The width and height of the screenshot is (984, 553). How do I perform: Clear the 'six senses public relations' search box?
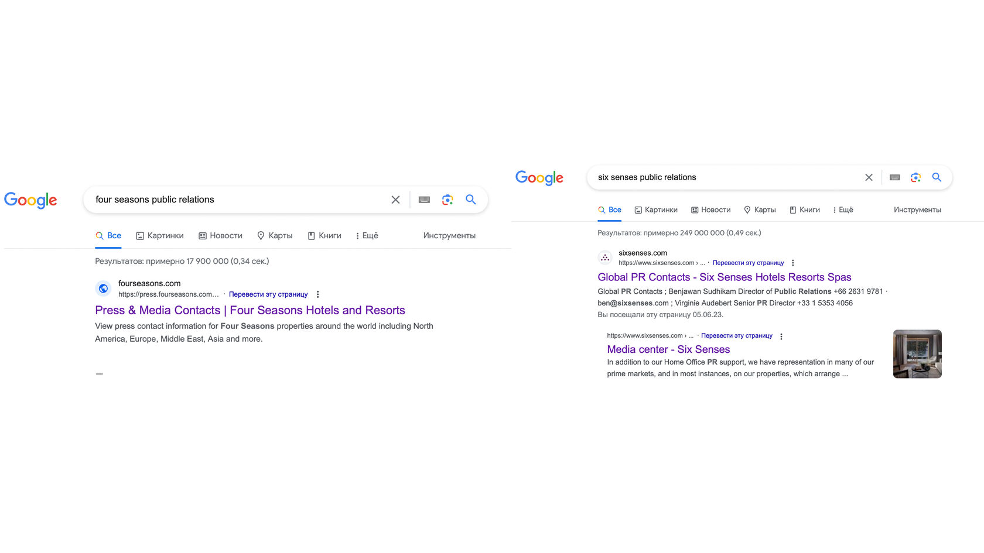click(x=869, y=177)
